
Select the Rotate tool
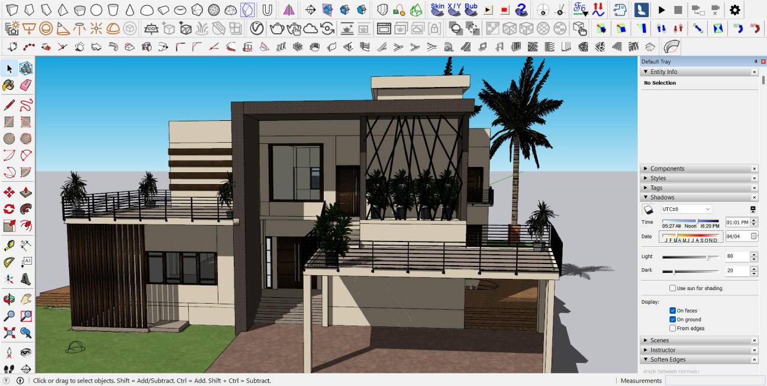pos(9,209)
